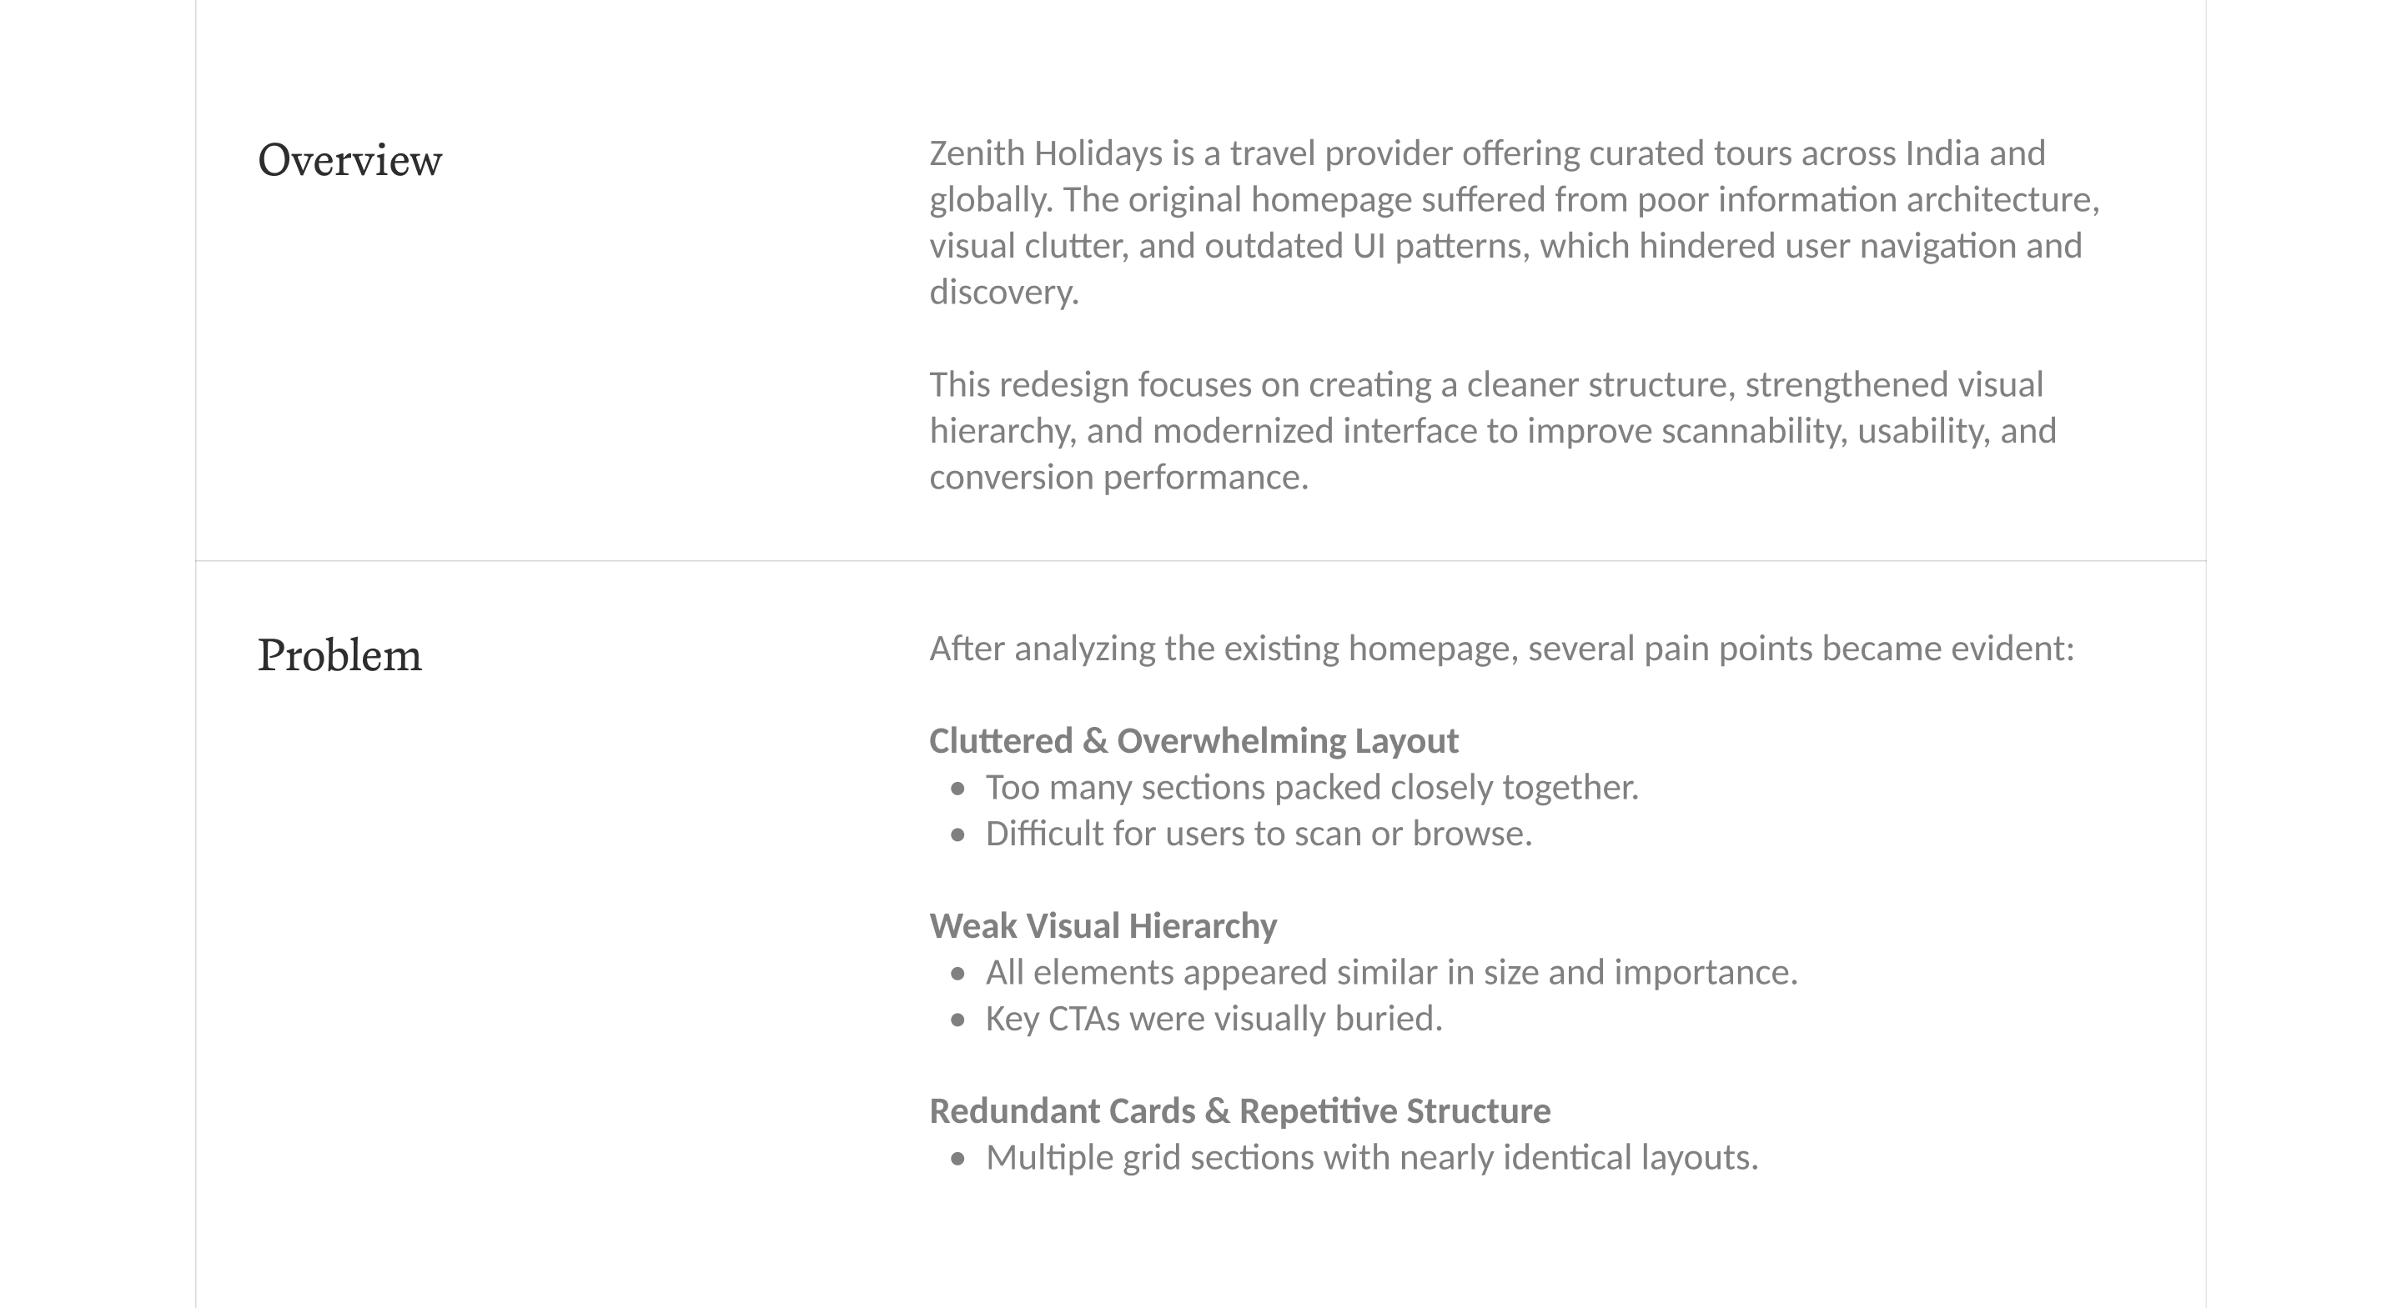Click the words 'Zenith Holidays' in the first paragraph
2402x1308 pixels.
(1045, 154)
